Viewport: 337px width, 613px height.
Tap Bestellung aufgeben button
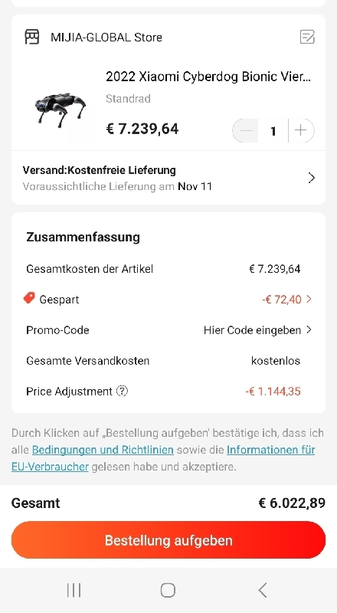pos(168,540)
